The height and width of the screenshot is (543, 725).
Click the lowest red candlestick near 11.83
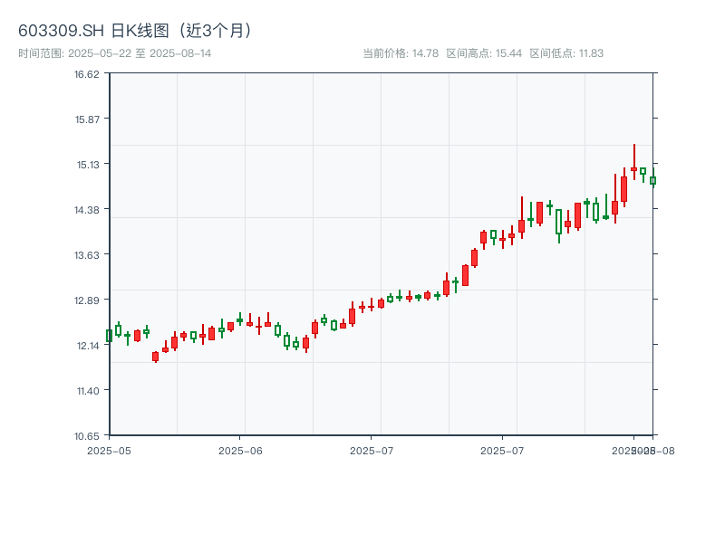pos(155,357)
